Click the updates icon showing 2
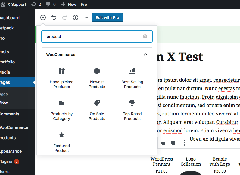This screenshot has width=240, height=175. tap(36, 5)
